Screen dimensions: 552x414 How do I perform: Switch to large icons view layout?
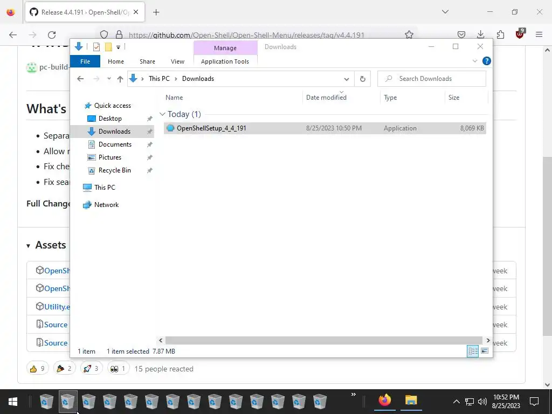point(485,351)
